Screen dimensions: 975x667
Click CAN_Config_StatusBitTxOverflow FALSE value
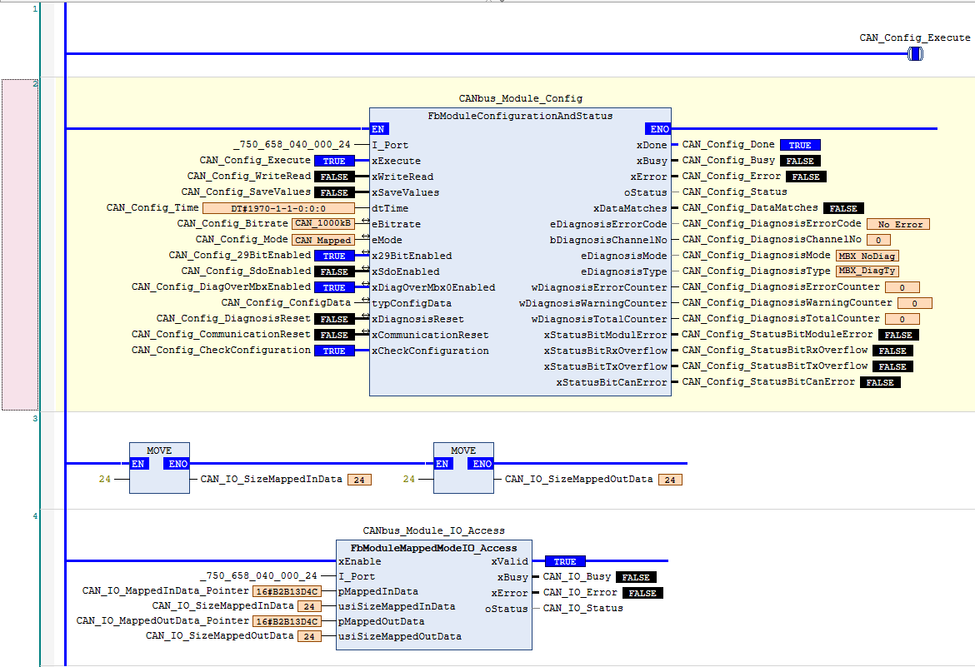pos(892,366)
